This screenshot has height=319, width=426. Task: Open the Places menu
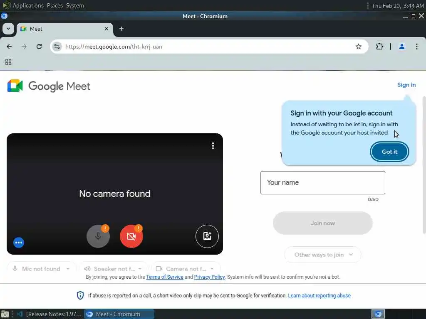coord(54,5)
